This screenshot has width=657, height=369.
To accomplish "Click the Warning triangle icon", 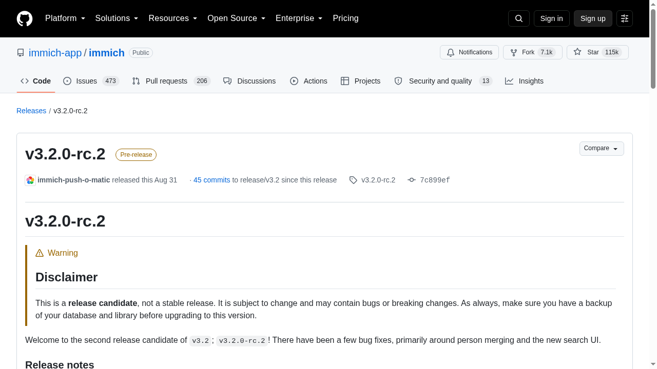I will 40,253.
